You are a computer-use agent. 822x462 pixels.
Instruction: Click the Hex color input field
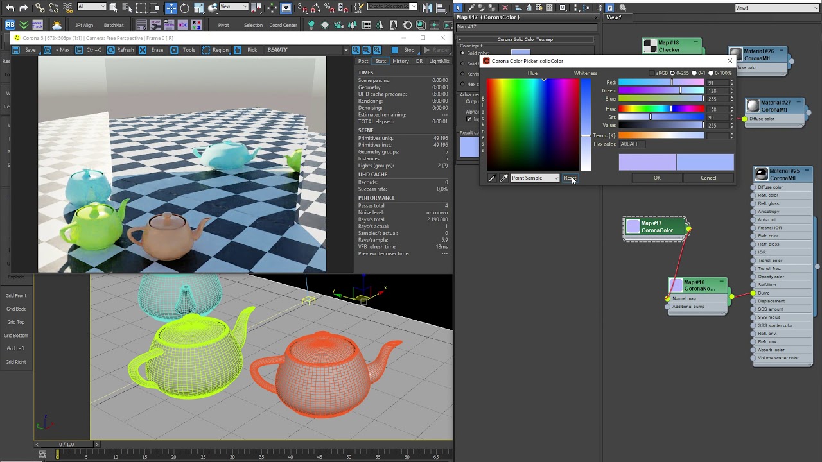pyautogui.click(x=632, y=144)
